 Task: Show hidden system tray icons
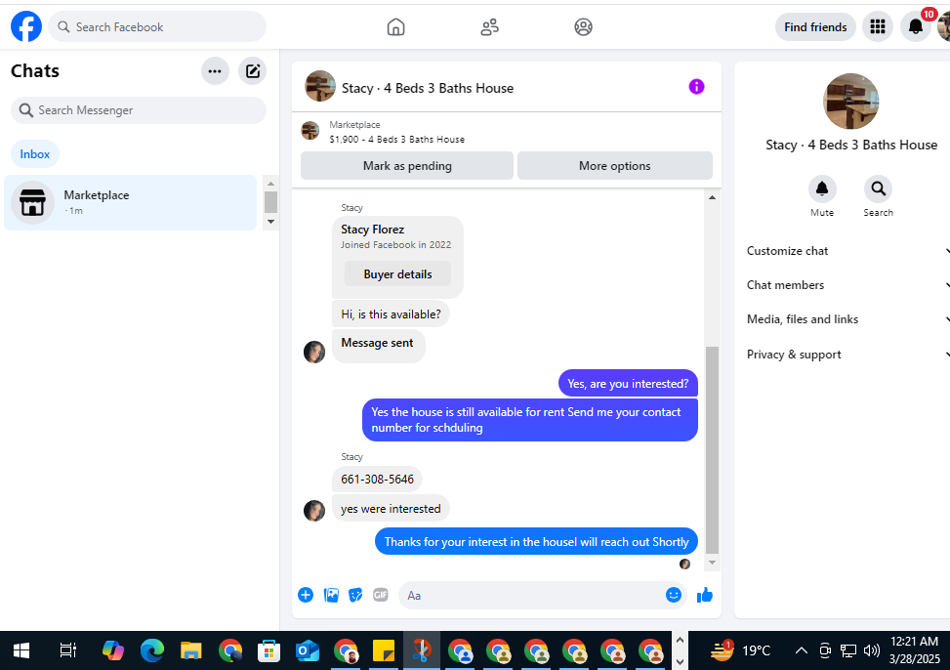coord(801,650)
